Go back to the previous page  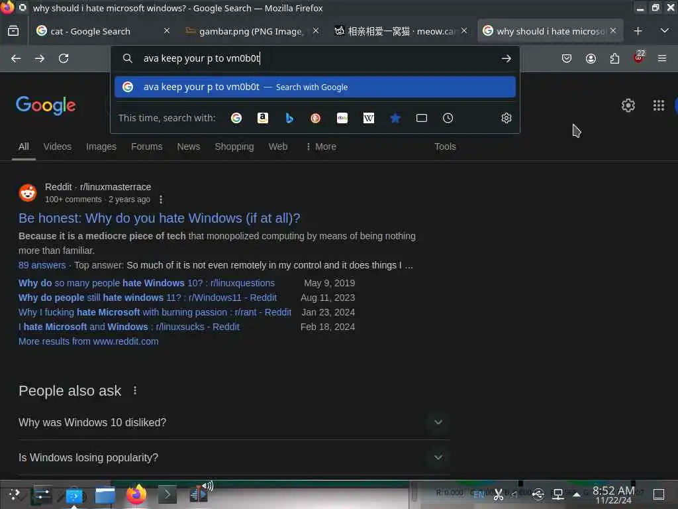(x=16, y=58)
